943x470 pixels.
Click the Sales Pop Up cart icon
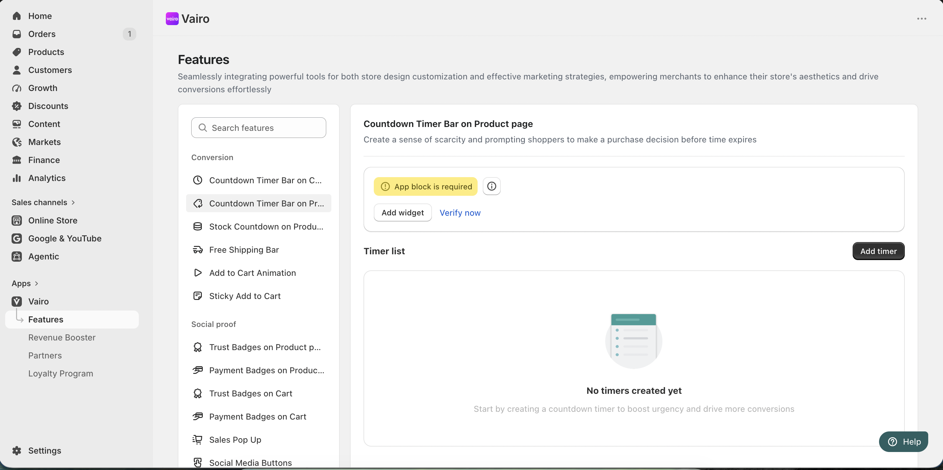point(198,439)
